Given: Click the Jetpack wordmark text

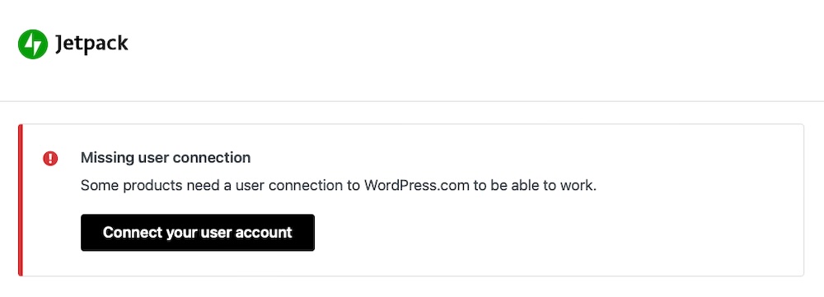Looking at the screenshot, I should (x=91, y=44).
